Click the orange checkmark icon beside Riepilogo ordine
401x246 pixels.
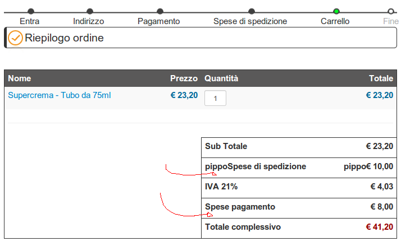[x=15, y=38]
